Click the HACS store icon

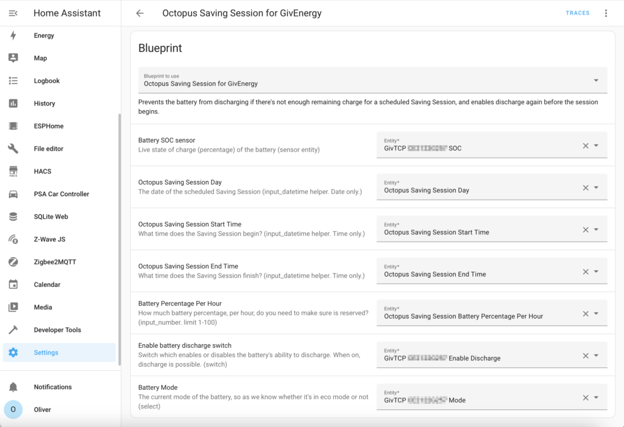(13, 172)
